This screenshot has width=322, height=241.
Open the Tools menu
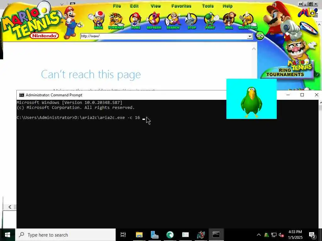pos(208,6)
